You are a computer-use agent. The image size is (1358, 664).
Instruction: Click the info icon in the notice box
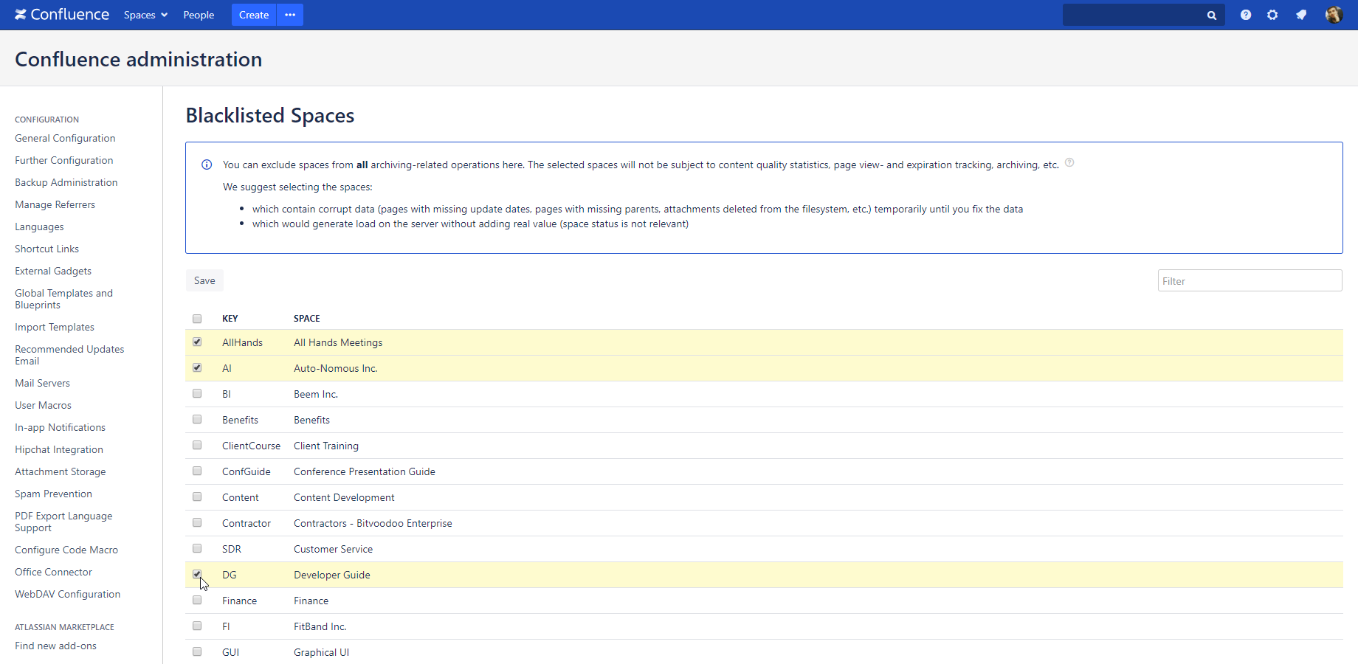click(207, 165)
